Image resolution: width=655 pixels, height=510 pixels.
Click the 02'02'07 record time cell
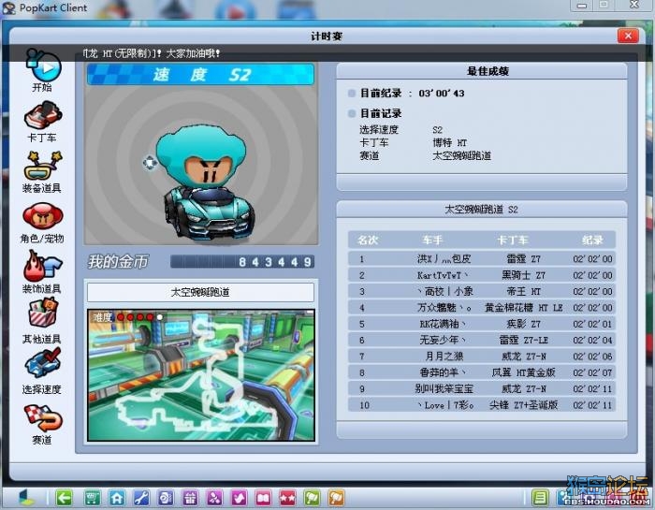tap(592, 372)
